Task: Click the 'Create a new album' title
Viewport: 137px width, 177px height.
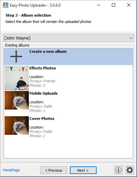Action: click(x=48, y=51)
